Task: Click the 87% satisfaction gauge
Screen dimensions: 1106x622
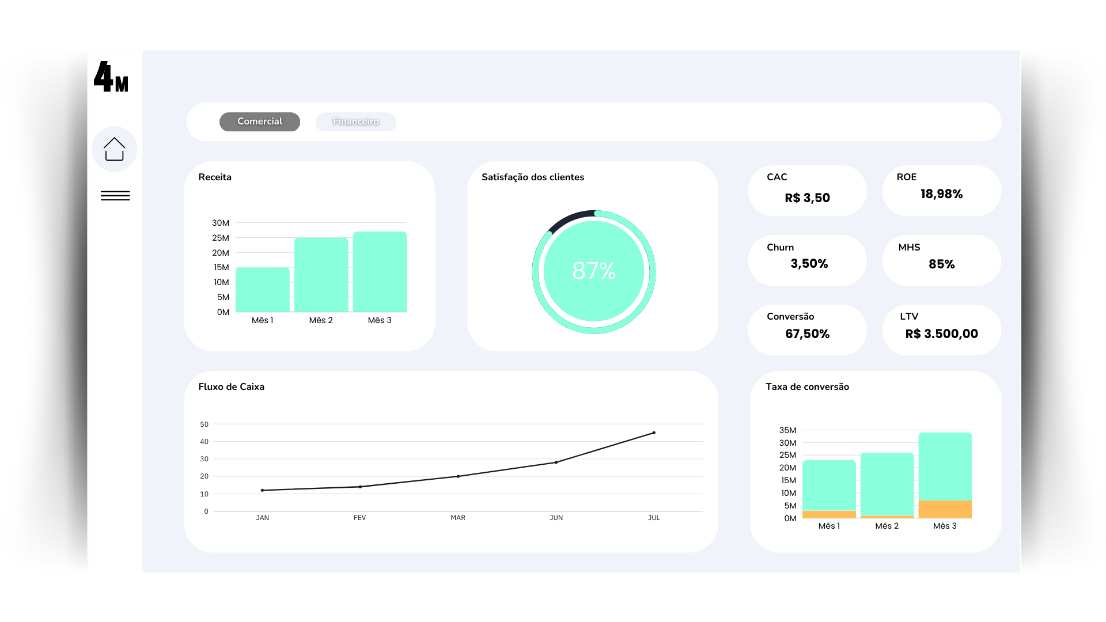Action: 594,271
